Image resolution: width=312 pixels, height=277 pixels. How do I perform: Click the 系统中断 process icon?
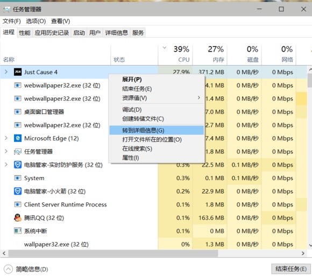[18, 231]
